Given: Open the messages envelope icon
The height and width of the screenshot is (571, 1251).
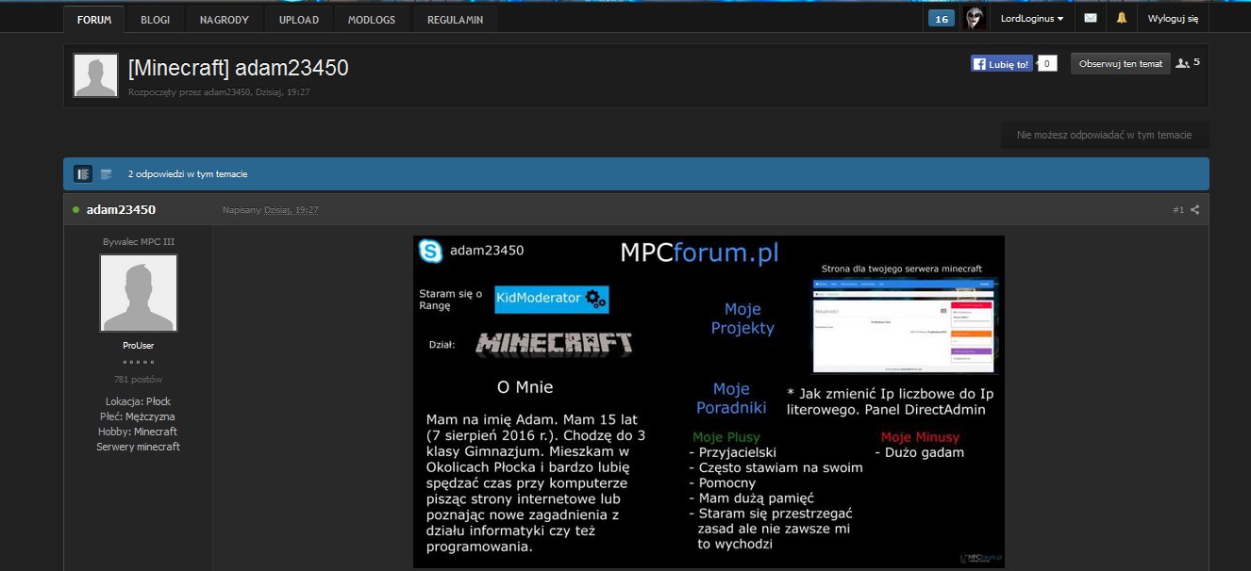Looking at the screenshot, I should (1091, 18).
